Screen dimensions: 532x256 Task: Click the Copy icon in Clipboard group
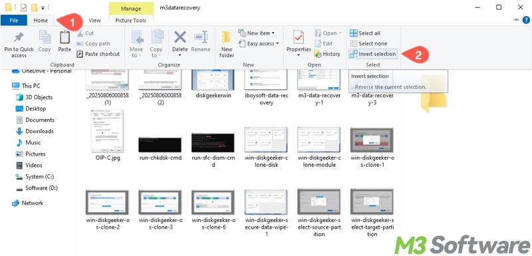[x=45, y=37]
